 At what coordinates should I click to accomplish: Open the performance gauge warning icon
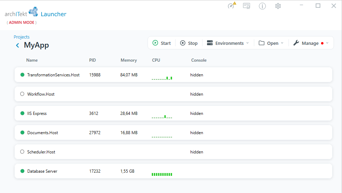click(x=232, y=6)
